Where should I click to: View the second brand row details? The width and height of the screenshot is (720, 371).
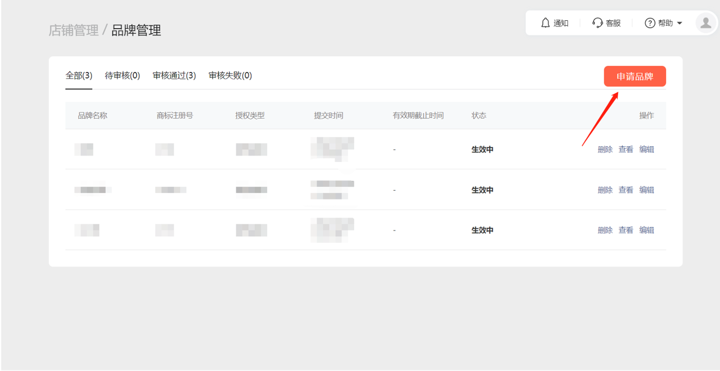coord(625,190)
